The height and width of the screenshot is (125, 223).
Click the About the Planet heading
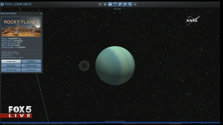(8, 13)
